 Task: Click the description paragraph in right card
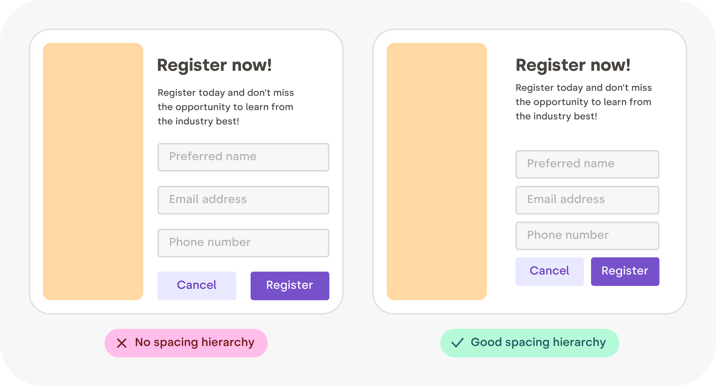(584, 102)
